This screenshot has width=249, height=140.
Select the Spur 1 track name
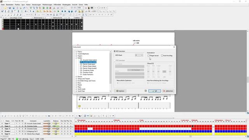pyautogui.click(x=7, y=124)
